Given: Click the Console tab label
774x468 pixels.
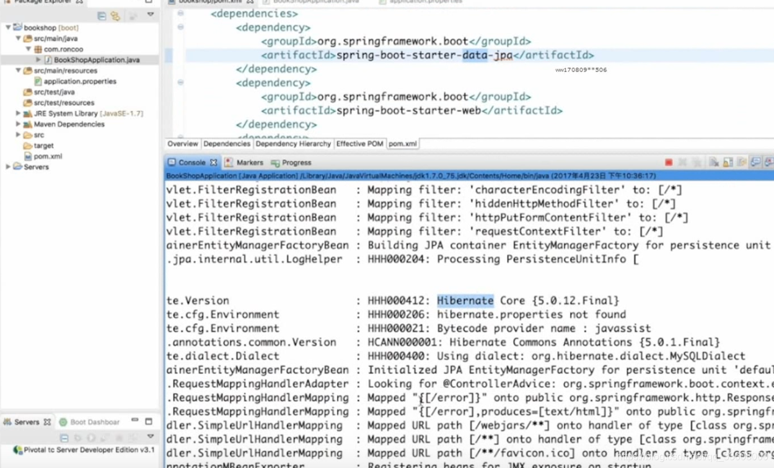Looking at the screenshot, I should 192,162.
